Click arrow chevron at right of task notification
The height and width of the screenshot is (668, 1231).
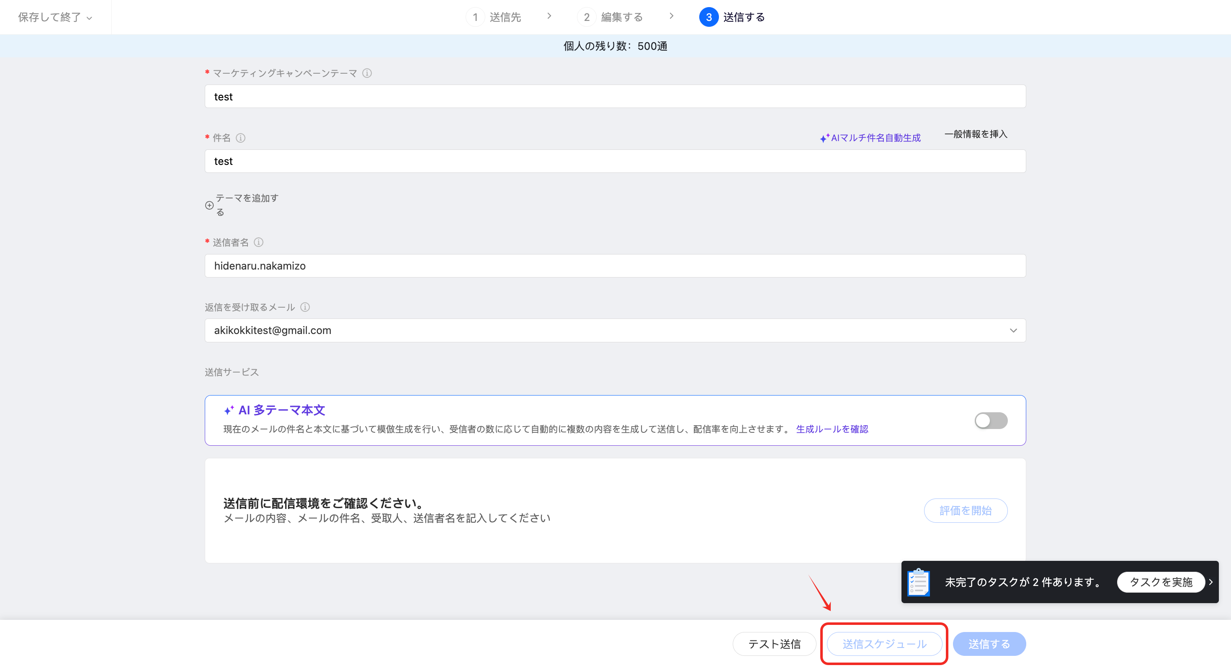pyautogui.click(x=1211, y=582)
